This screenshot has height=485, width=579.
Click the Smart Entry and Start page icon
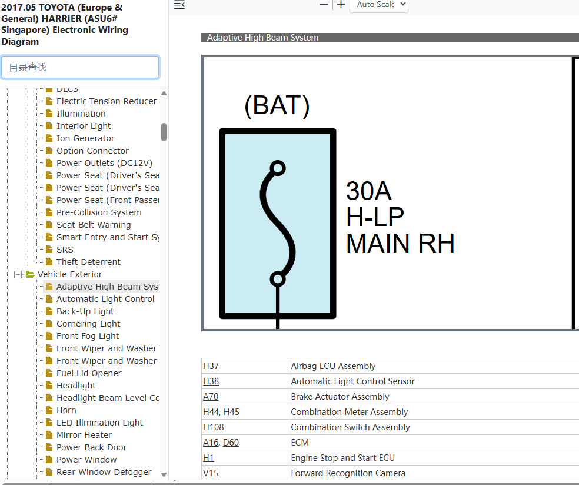pos(49,237)
